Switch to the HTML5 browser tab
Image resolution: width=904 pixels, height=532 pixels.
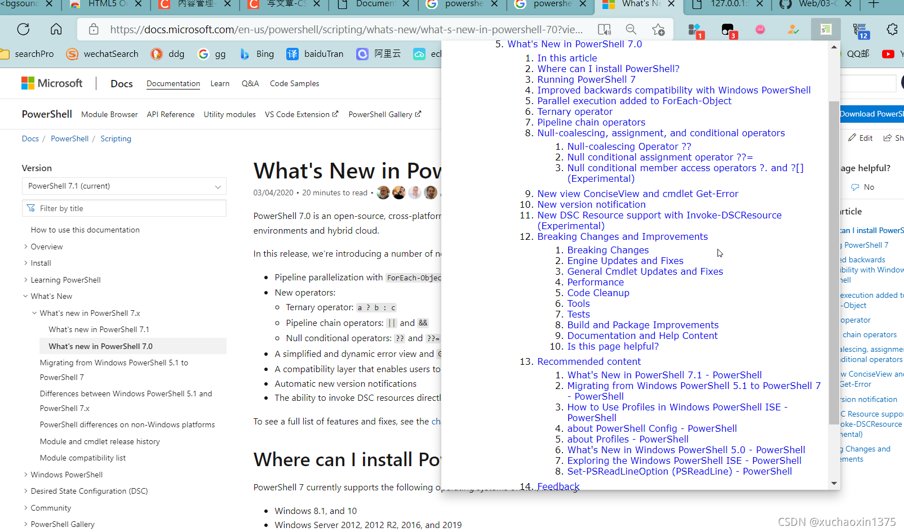click(105, 5)
